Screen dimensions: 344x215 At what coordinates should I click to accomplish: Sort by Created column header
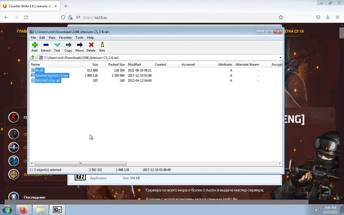(166, 64)
